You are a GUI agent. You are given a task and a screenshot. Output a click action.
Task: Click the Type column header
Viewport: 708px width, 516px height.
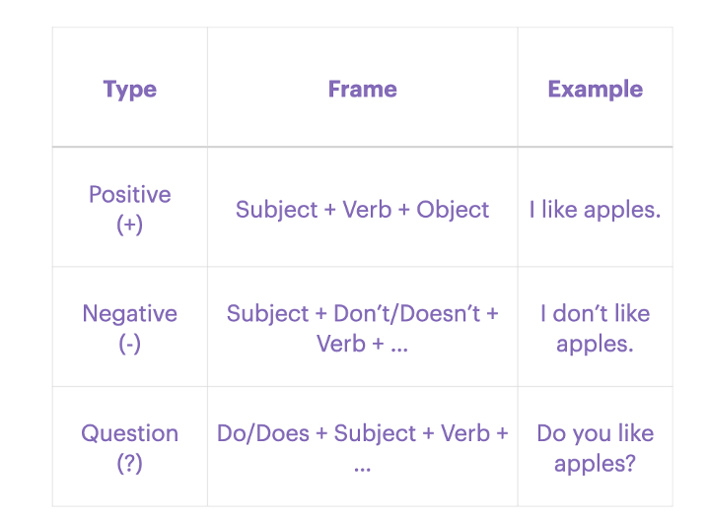click(x=129, y=90)
